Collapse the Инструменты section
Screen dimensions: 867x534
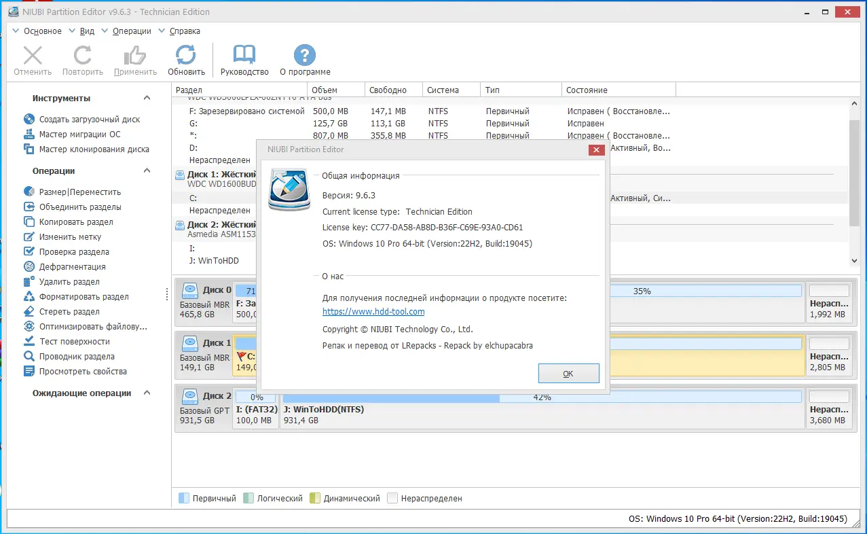click(147, 98)
